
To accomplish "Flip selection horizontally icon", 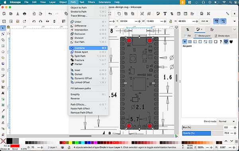I will [47, 21].
